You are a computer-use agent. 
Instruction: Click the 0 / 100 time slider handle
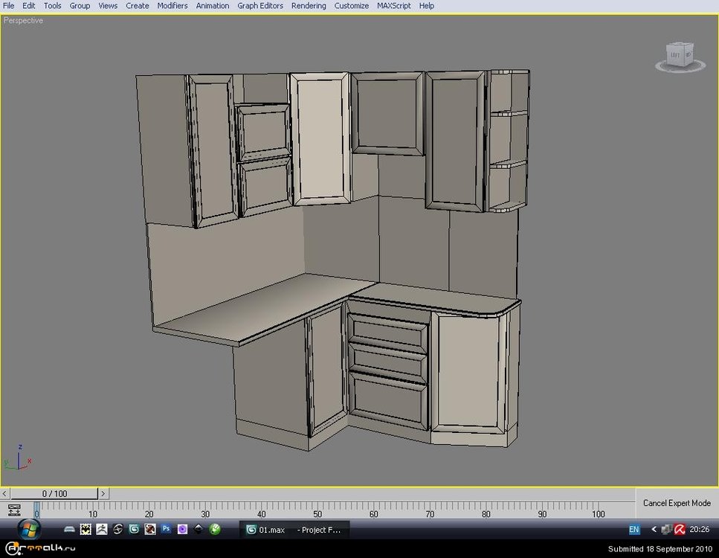pyautogui.click(x=54, y=493)
